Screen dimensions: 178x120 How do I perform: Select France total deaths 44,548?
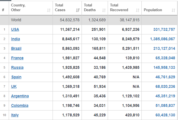coord(100,58)
